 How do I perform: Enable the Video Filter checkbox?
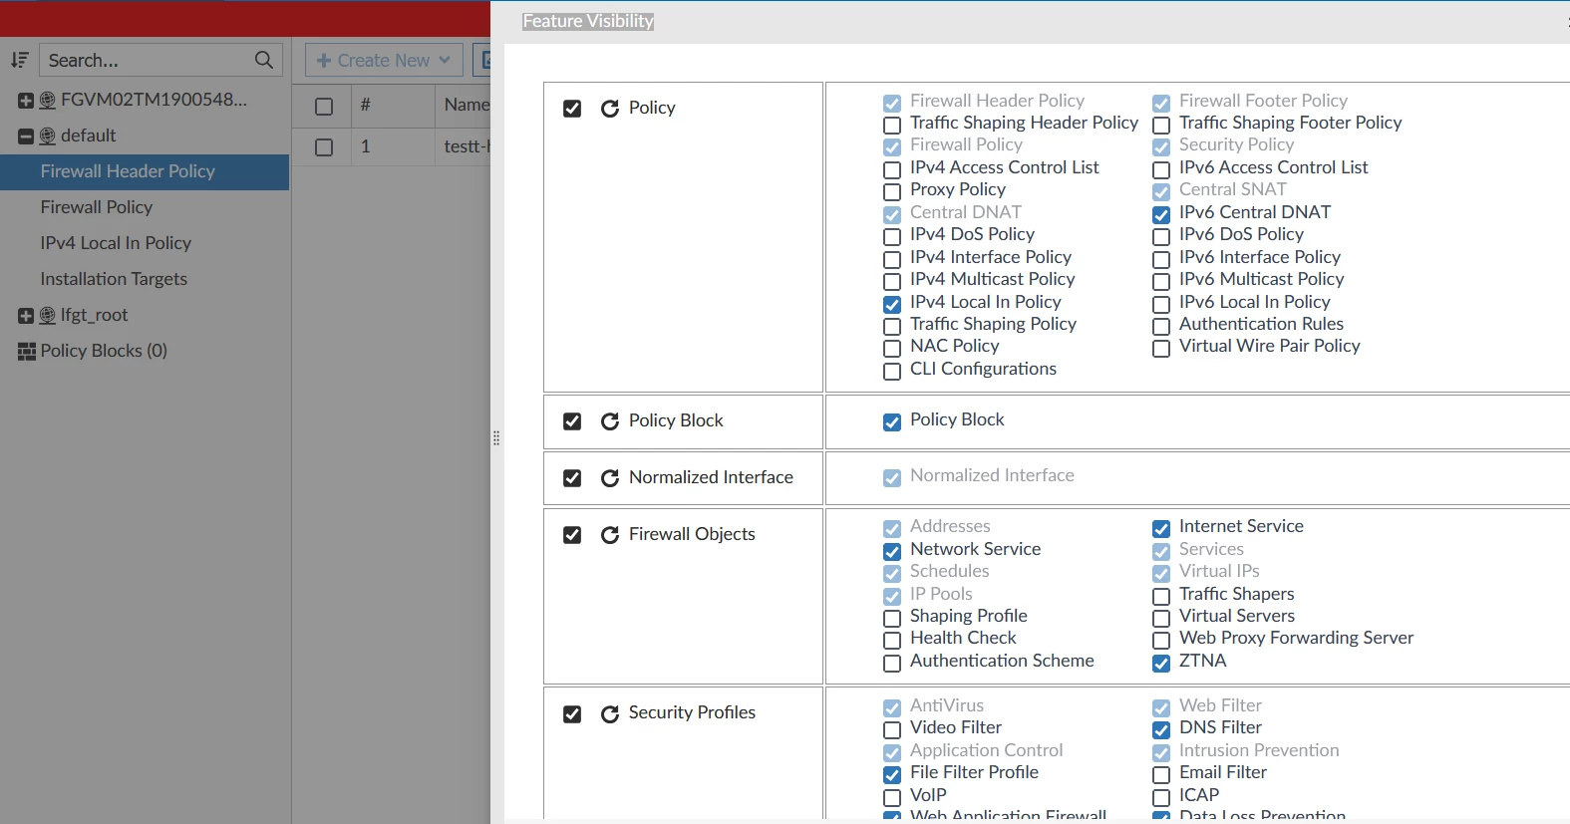click(x=892, y=729)
